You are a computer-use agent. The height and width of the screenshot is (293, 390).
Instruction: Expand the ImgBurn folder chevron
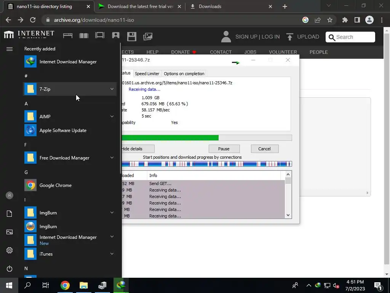[112, 213]
